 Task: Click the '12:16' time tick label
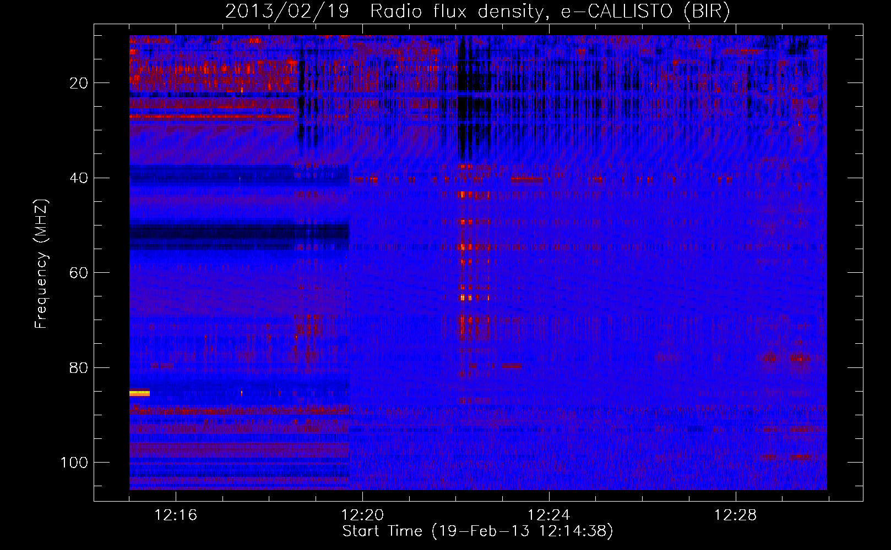pos(176,515)
